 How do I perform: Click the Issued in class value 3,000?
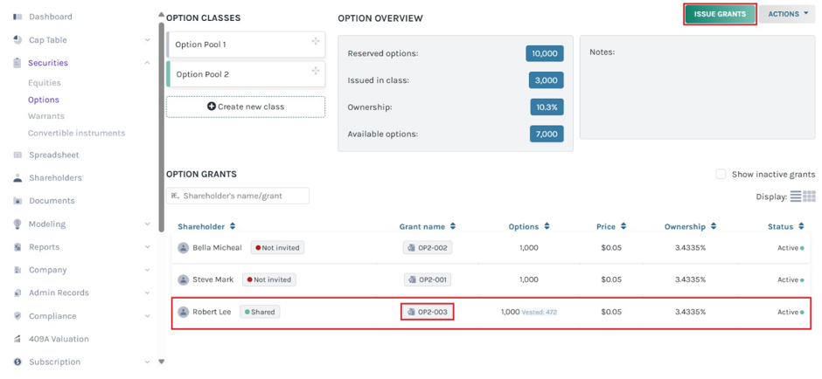547,80
